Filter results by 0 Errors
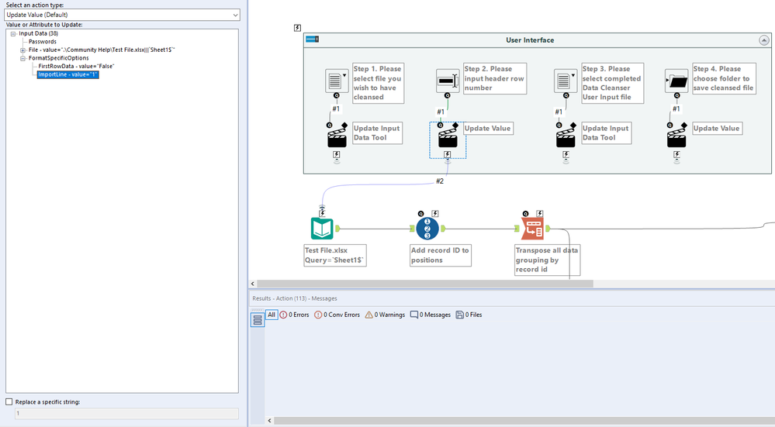 coord(295,315)
